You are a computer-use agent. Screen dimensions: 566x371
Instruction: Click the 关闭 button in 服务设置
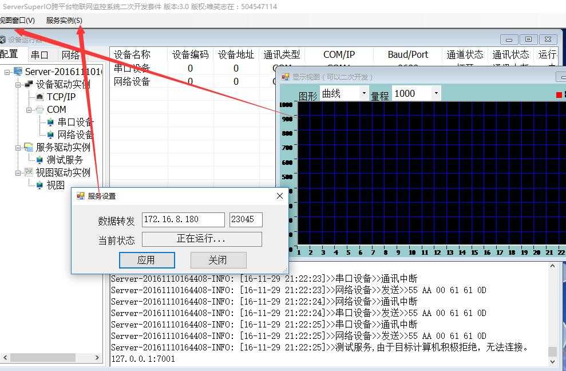(219, 260)
